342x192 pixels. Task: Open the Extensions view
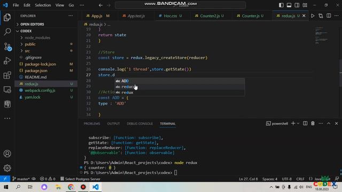tap(7, 75)
